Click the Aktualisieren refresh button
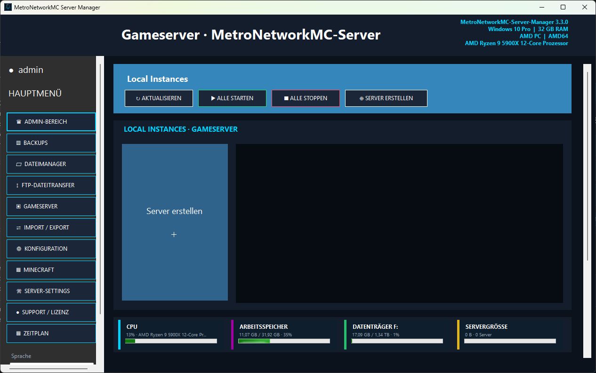This screenshot has height=373, width=596. click(159, 98)
